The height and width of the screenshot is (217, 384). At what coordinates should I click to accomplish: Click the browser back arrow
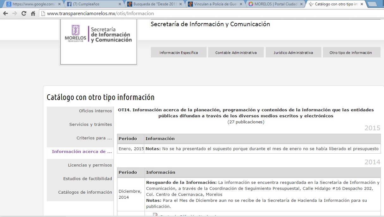[5, 14]
